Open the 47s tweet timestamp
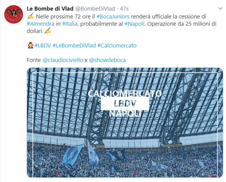226x182 pixels. click(x=124, y=9)
